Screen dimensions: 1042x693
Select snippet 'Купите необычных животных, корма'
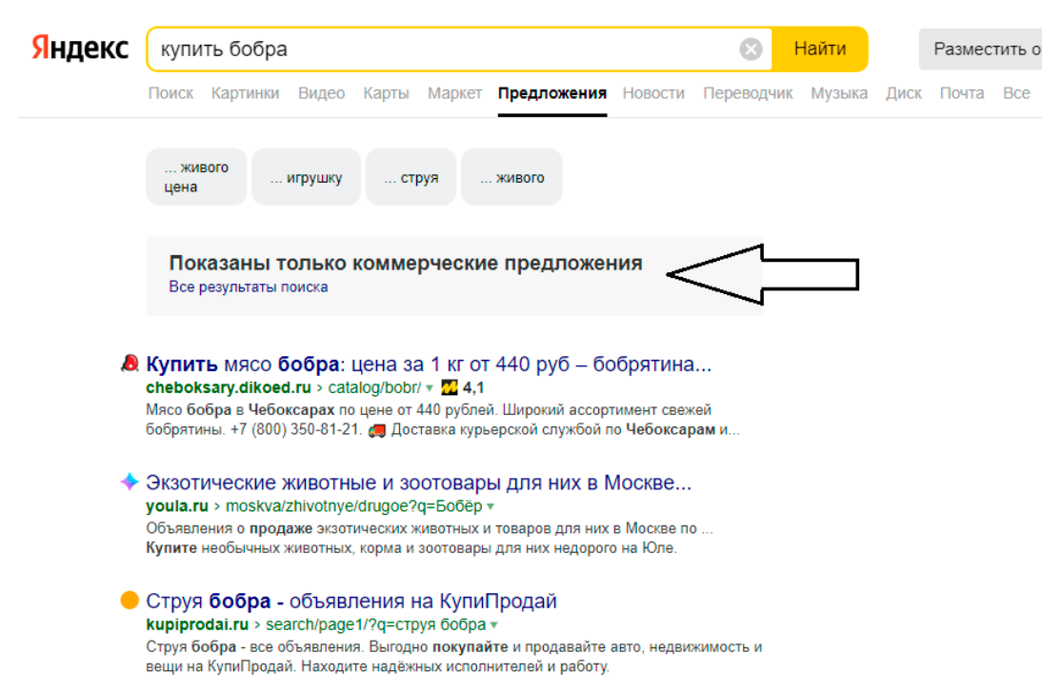[273, 547]
